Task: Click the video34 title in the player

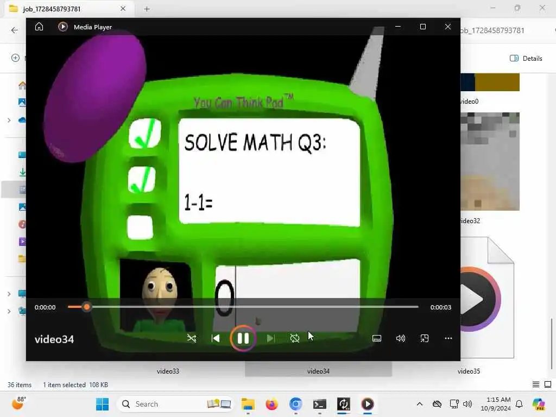Action: pyautogui.click(x=54, y=339)
